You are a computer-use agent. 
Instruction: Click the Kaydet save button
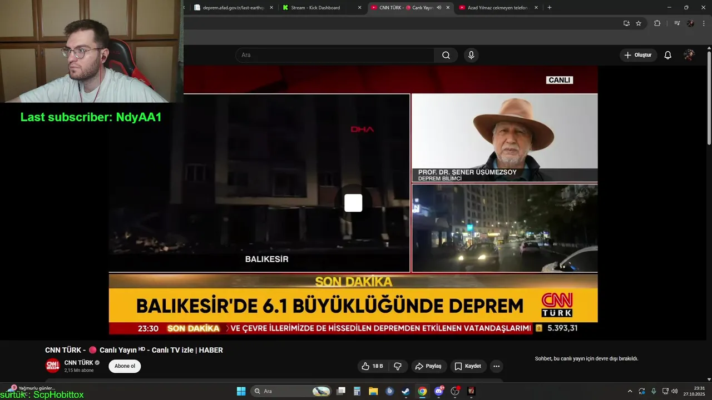point(467,366)
